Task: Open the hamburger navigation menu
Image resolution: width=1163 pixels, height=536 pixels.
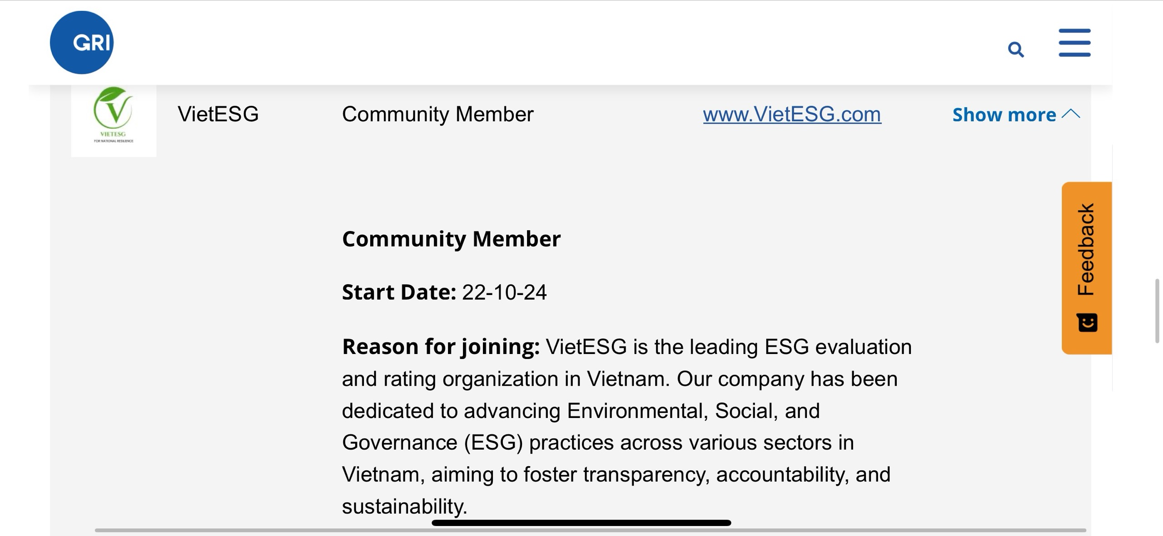Action: pyautogui.click(x=1074, y=43)
